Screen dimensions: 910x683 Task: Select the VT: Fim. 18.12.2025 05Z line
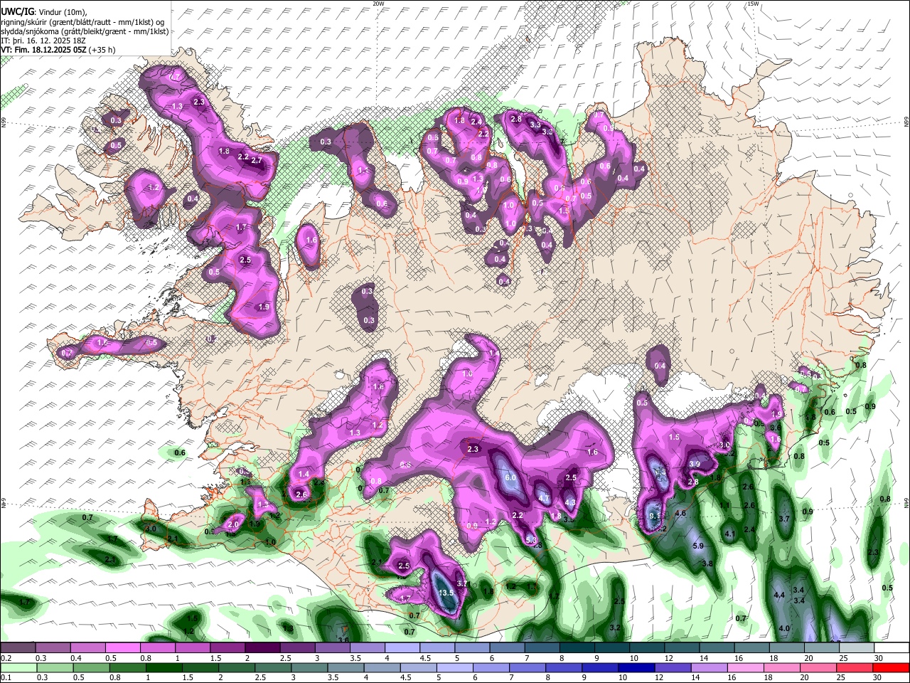tap(58, 50)
